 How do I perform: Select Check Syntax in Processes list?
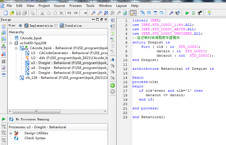click(35, 138)
